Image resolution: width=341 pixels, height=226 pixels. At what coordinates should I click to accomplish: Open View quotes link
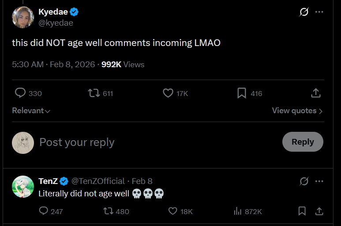pyautogui.click(x=297, y=111)
